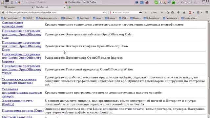The width and height of the screenshot is (210, 118).
Task: Expand the Linux bookmarks folder
Action: [x=98, y=18]
